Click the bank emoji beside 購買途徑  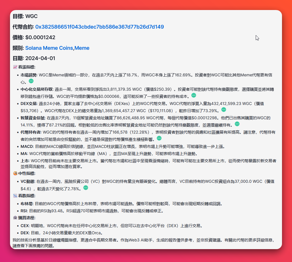[x=15, y=218]
